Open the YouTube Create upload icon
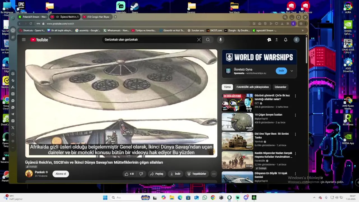359x202 pixels. click(x=277, y=40)
